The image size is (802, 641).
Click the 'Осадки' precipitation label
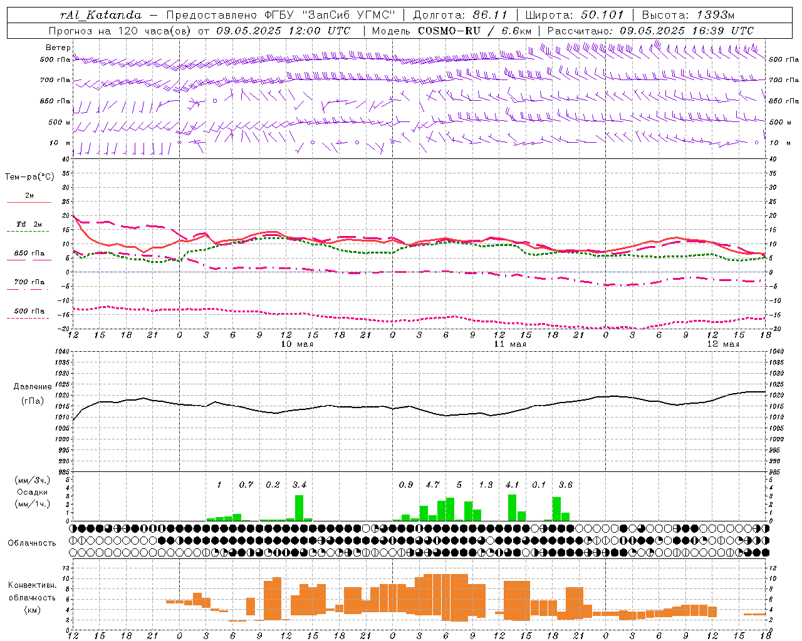32,492
